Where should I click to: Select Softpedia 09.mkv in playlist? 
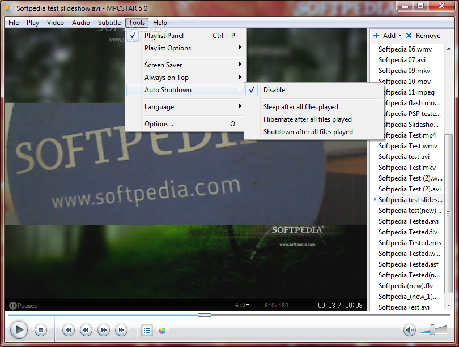pos(404,71)
